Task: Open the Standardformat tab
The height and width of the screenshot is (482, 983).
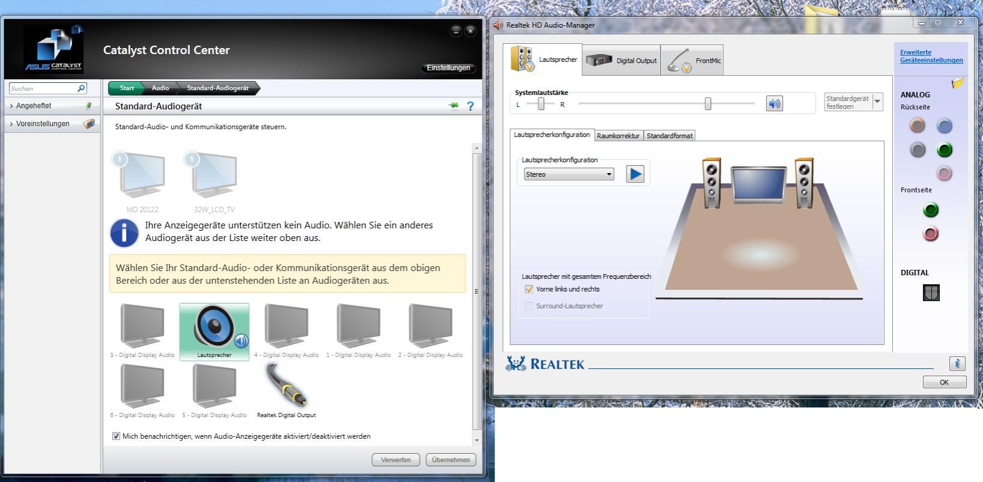Action: click(x=669, y=136)
